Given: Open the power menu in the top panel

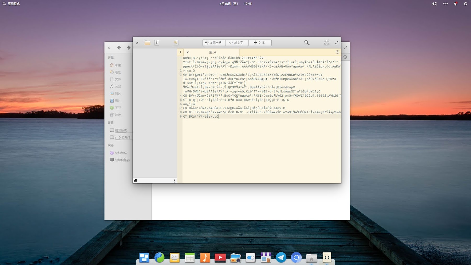Looking at the screenshot, I should [x=466, y=4].
